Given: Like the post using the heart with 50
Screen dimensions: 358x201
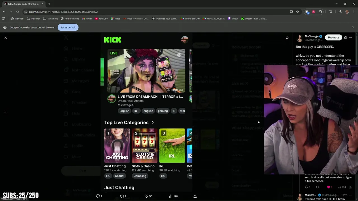Looking at the screenshot, I should coord(148,196).
